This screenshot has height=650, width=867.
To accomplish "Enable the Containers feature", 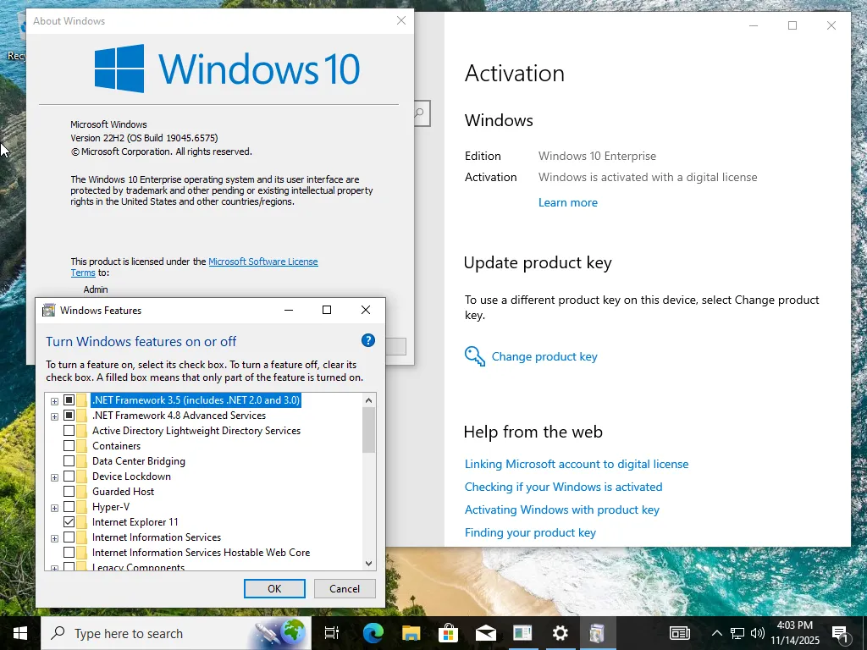I will pos(69,445).
